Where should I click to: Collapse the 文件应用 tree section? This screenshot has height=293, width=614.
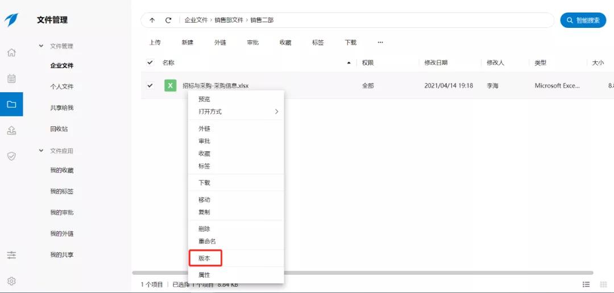coord(41,150)
